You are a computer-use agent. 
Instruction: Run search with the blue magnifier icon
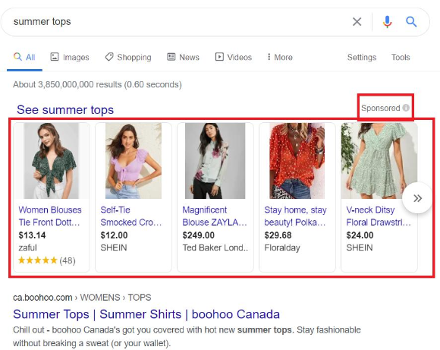pos(411,21)
